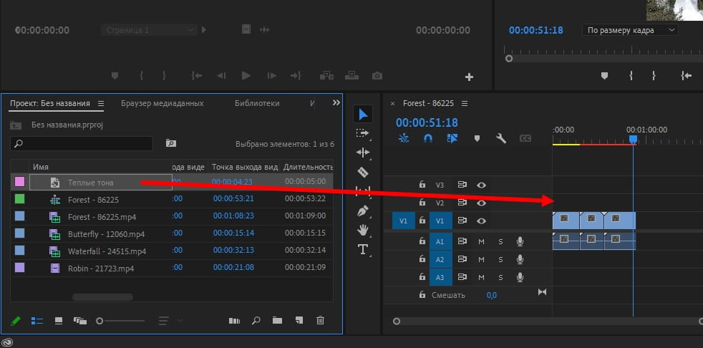The height and width of the screenshot is (348, 703).
Task: Mute audio track A1
Action: [x=482, y=241]
